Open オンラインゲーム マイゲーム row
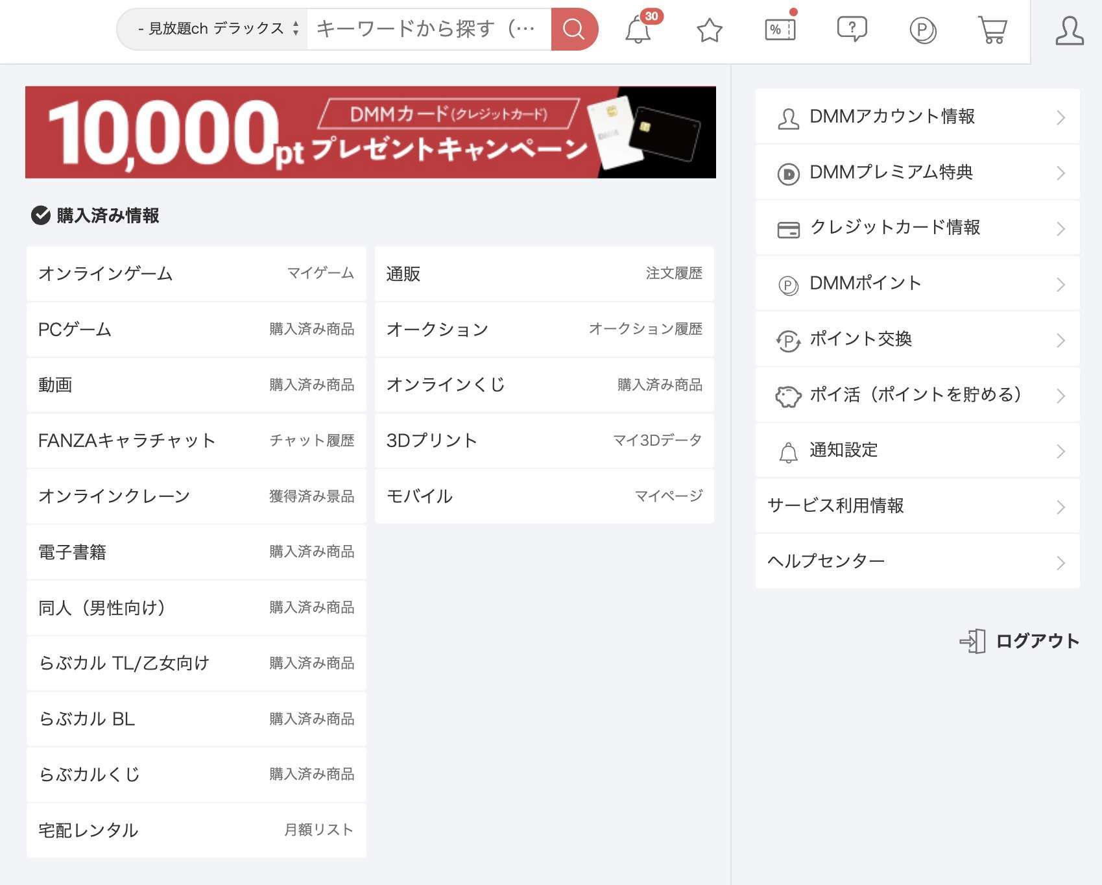 tap(197, 274)
